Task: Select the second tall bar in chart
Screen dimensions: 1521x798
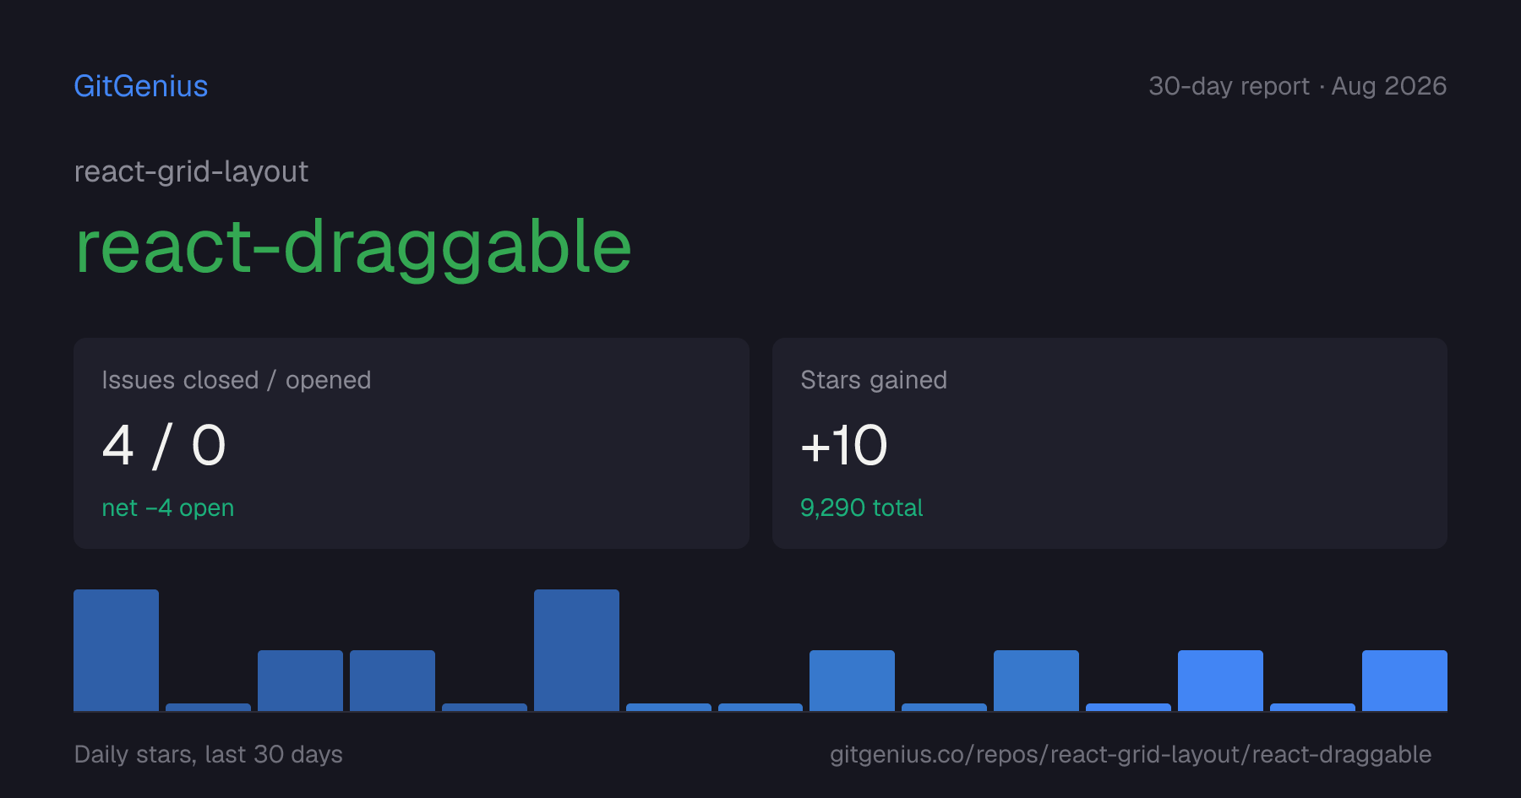Action: (576, 650)
